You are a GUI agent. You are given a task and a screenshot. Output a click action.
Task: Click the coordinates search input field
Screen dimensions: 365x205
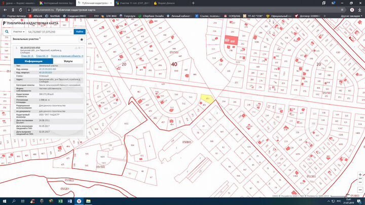49,31
